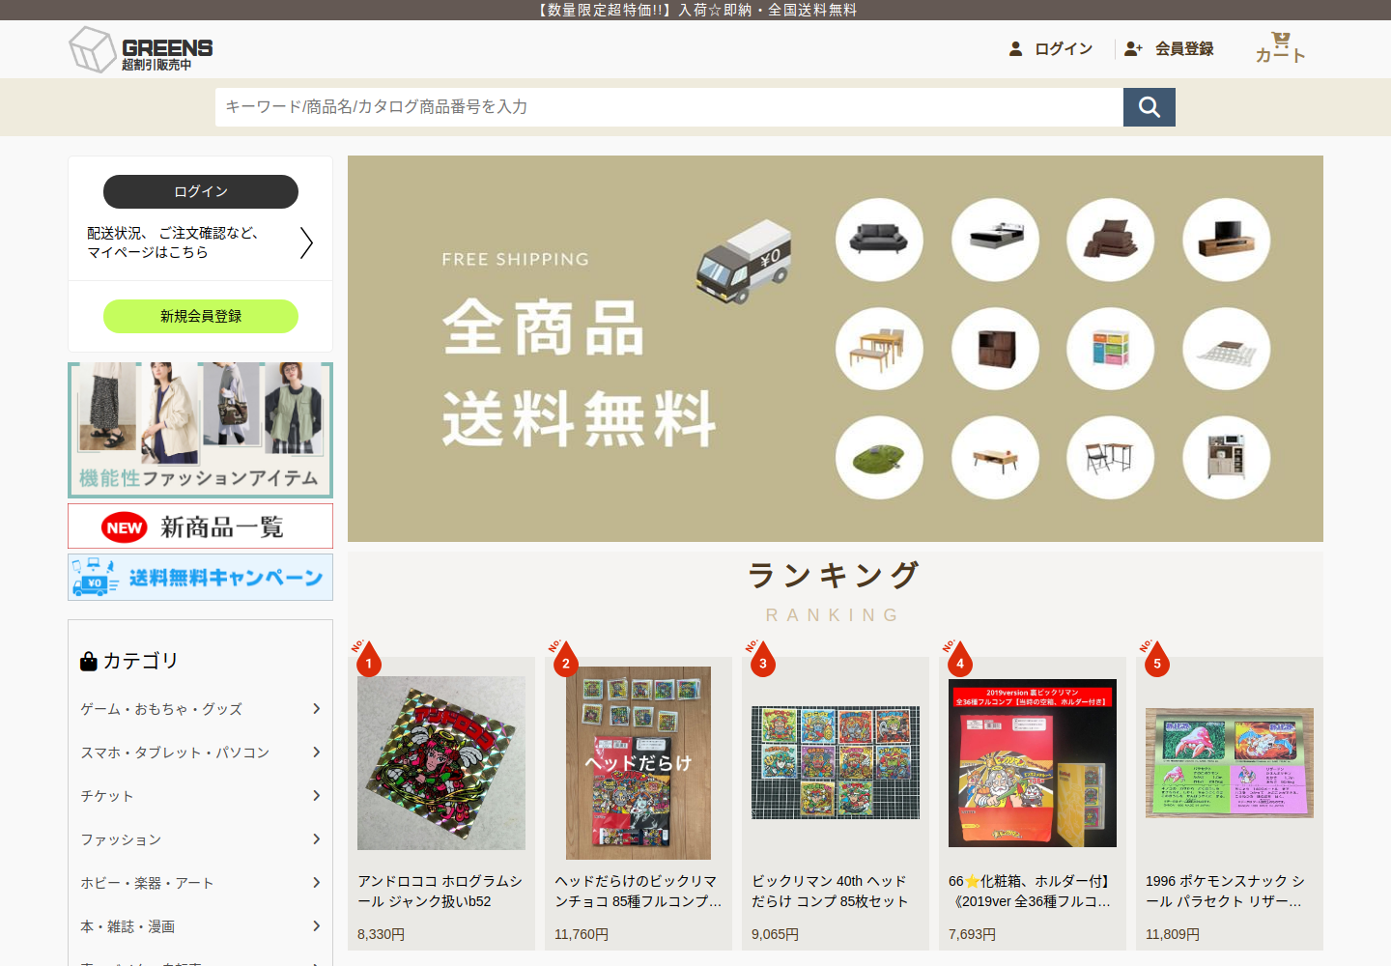Click the green 新規会員登録 button
Image resolution: width=1391 pixels, height=966 pixels.
coord(201,316)
